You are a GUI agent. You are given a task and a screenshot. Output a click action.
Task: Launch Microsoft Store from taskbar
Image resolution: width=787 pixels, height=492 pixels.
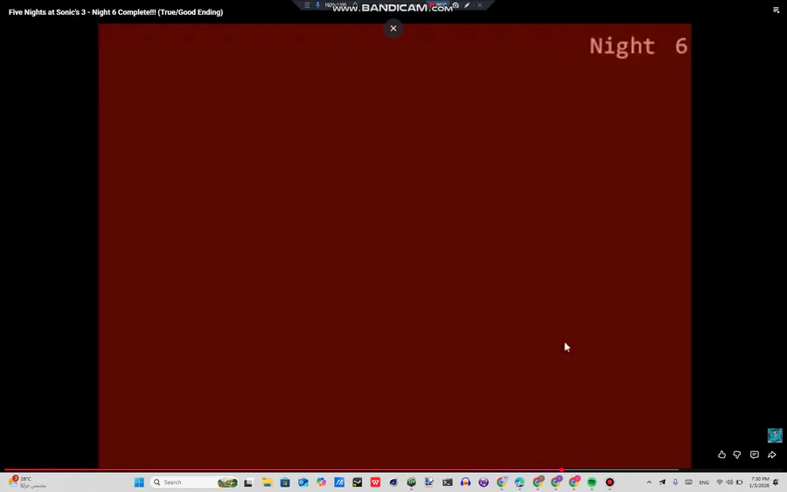[x=285, y=482]
